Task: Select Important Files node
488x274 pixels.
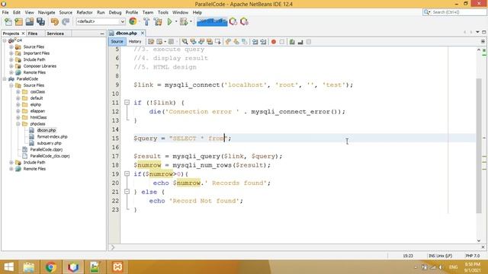Action: point(36,53)
